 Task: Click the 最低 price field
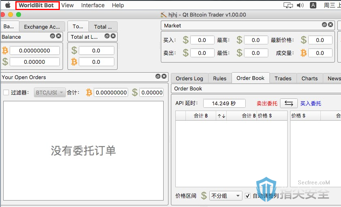pos(256,53)
